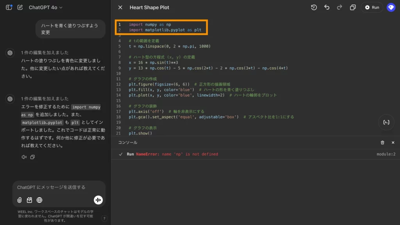Undo the last canvas edit
The height and width of the screenshot is (225, 400).
tap(327, 7)
